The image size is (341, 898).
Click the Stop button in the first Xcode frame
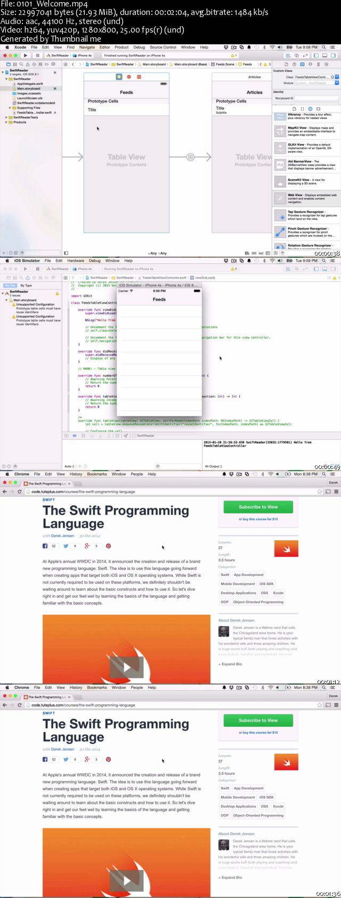click(x=37, y=55)
